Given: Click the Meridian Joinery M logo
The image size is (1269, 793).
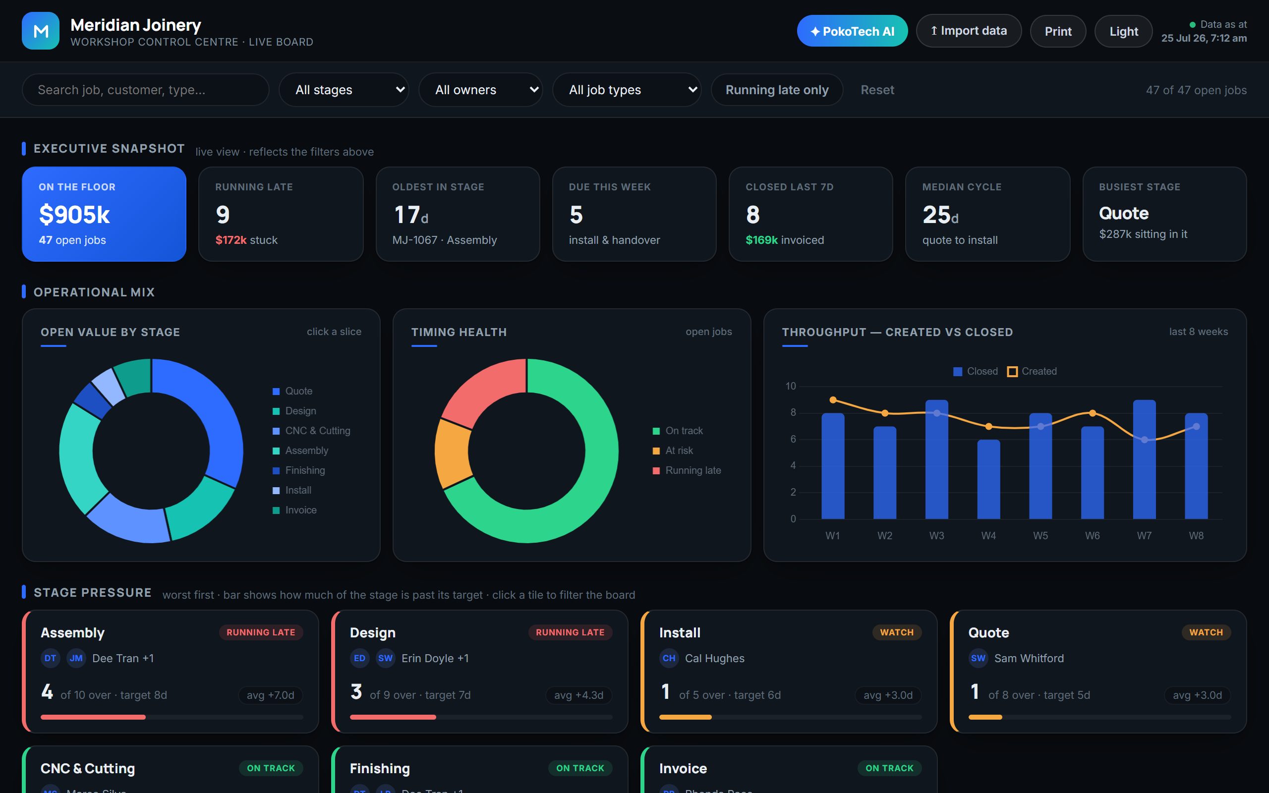Looking at the screenshot, I should point(40,31).
